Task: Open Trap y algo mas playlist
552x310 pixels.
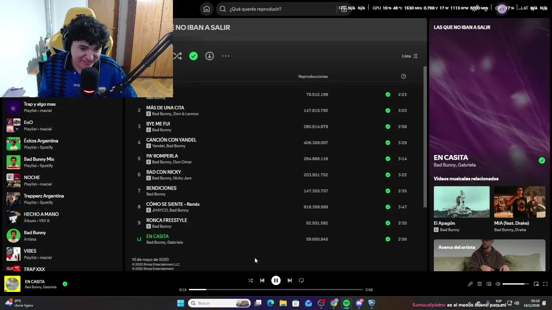Action: [63, 107]
